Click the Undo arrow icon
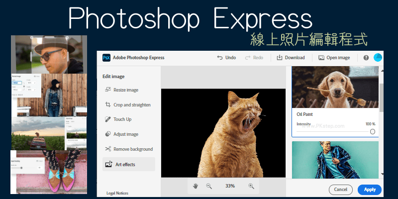Image resolution: width=398 pixels, height=199 pixels. click(x=220, y=58)
